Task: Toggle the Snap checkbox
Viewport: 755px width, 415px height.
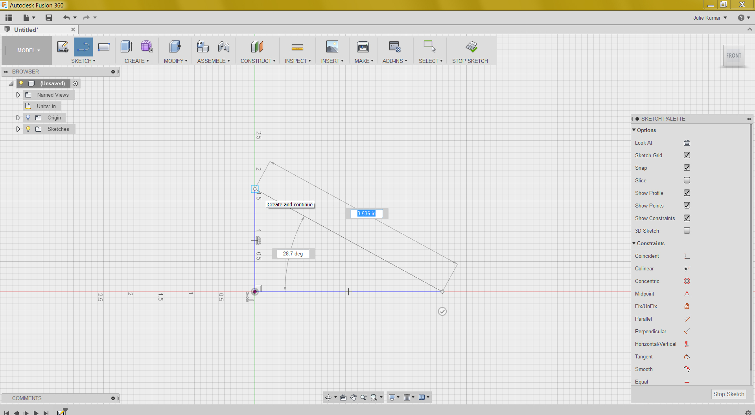Action: pos(687,168)
